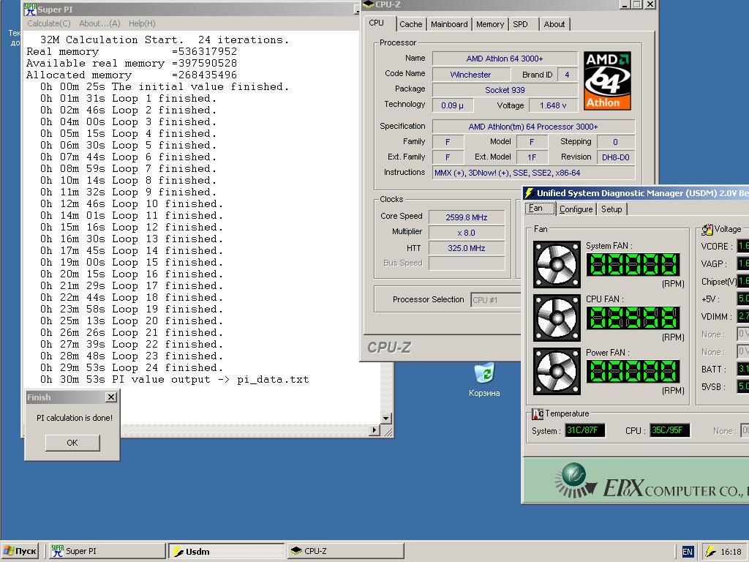Open the Help(H) menu in Super PI
The width and height of the screenshot is (749, 562).
(x=142, y=23)
